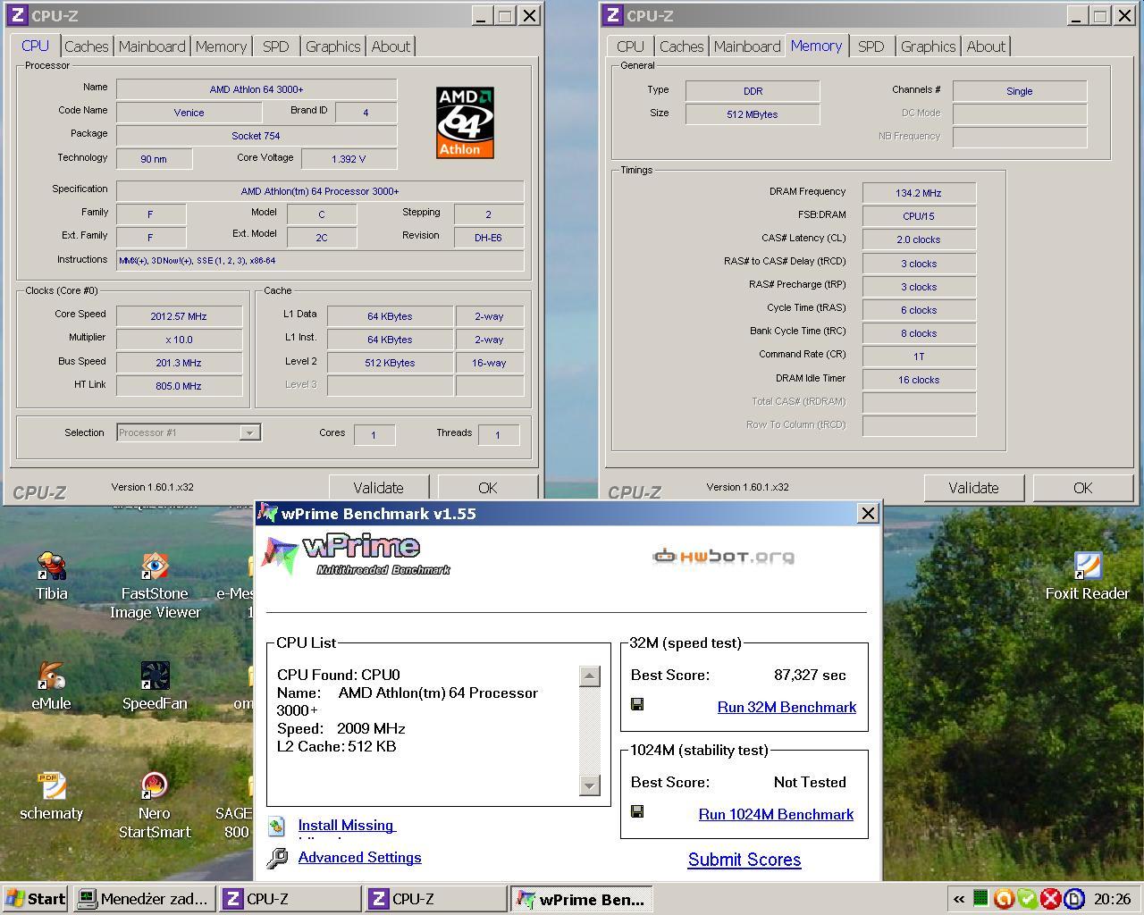This screenshot has height=915, width=1144.
Task: Open Nero StartSmart desktop icon
Action: 155,785
